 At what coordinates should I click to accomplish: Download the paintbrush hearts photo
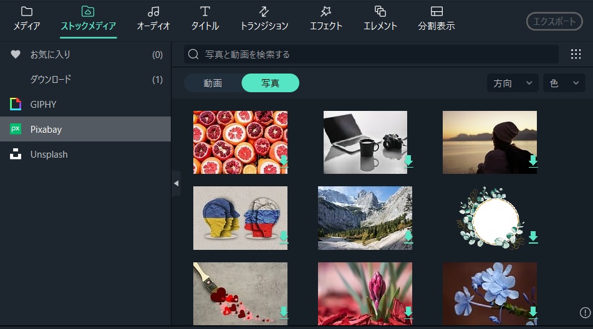284,313
